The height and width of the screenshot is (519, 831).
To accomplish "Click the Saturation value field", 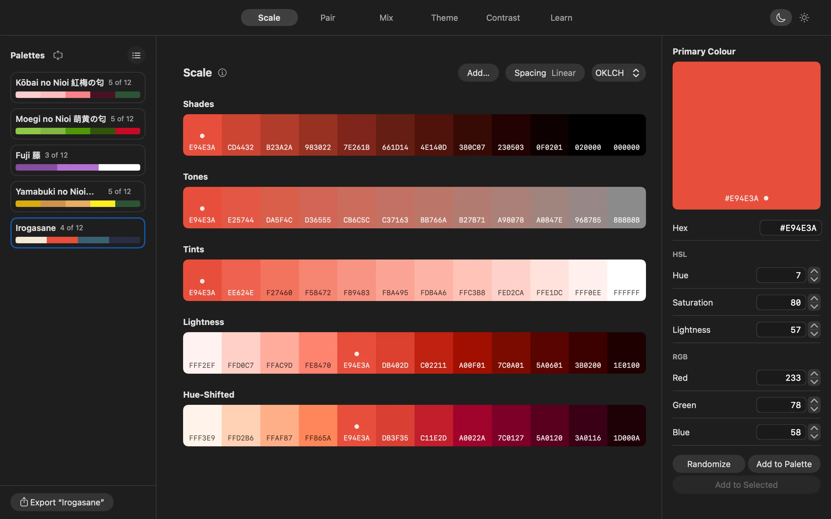I will coord(781,302).
